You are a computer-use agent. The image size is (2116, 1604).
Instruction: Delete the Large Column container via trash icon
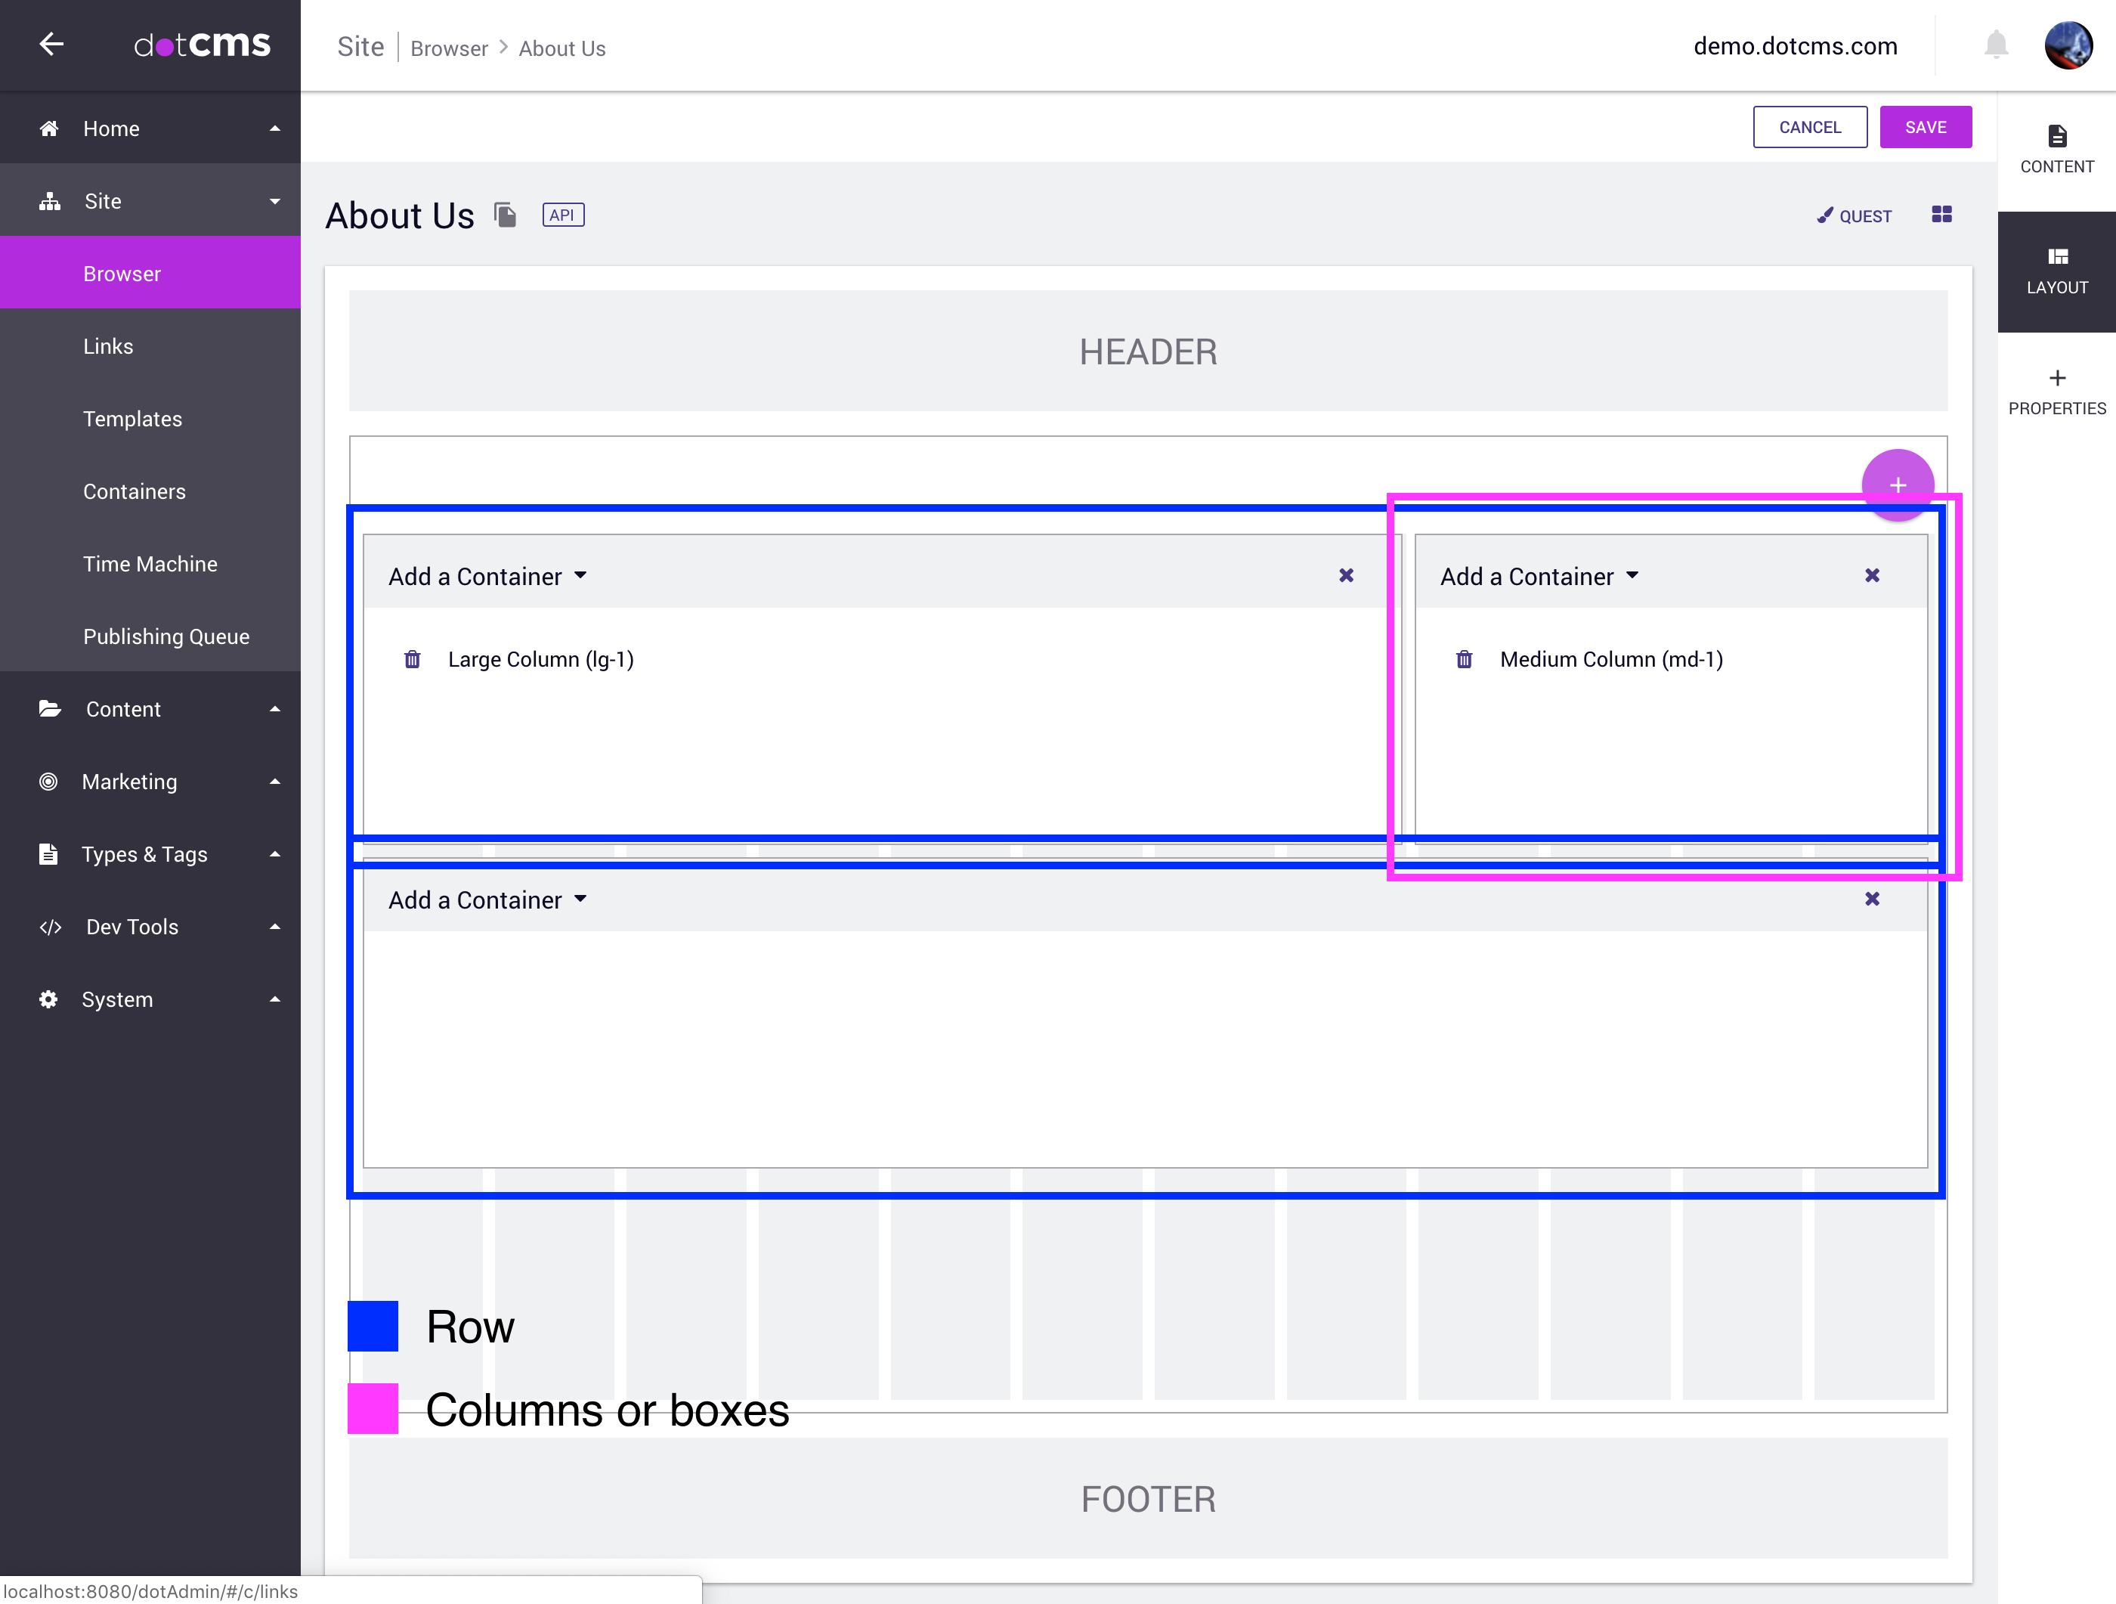pyautogui.click(x=413, y=658)
